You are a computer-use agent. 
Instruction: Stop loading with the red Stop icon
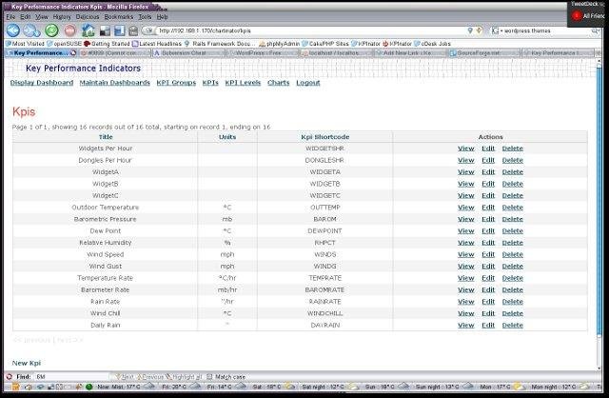coord(69,30)
